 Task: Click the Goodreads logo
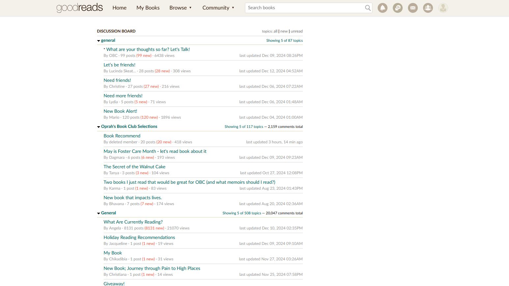coord(80,8)
